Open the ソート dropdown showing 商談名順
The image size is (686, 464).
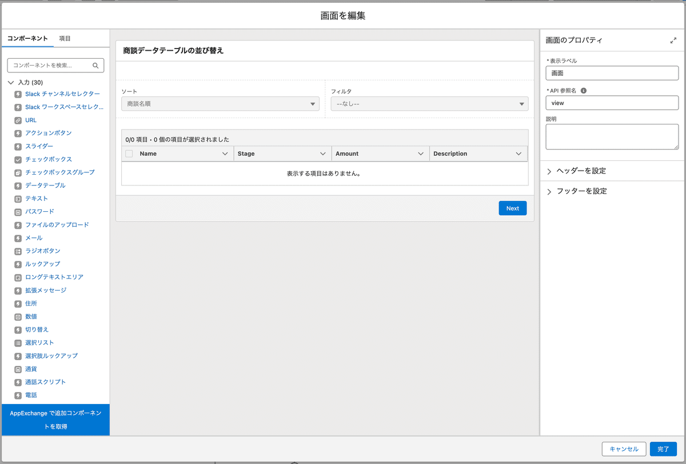(220, 104)
